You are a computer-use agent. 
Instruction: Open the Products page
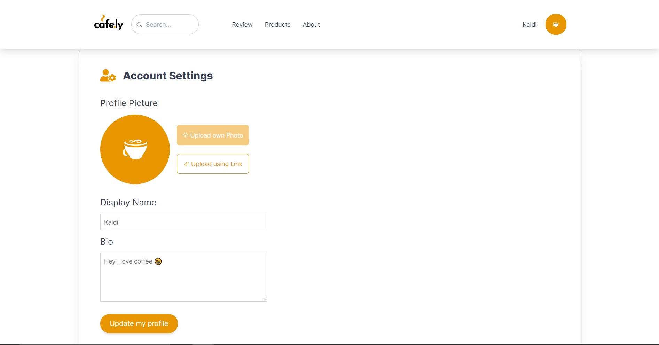click(277, 25)
